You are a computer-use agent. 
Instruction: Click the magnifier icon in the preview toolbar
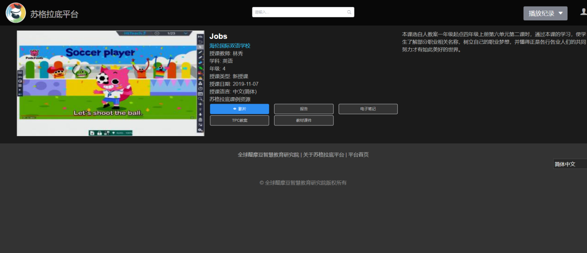200,99
